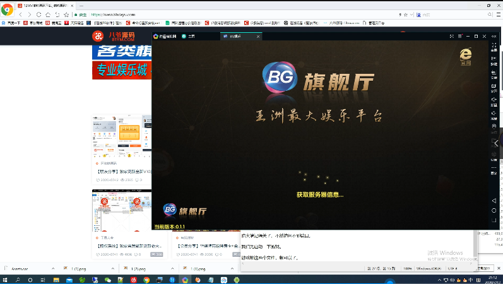Open the address bar dropdown arrow

click(x=411, y=15)
